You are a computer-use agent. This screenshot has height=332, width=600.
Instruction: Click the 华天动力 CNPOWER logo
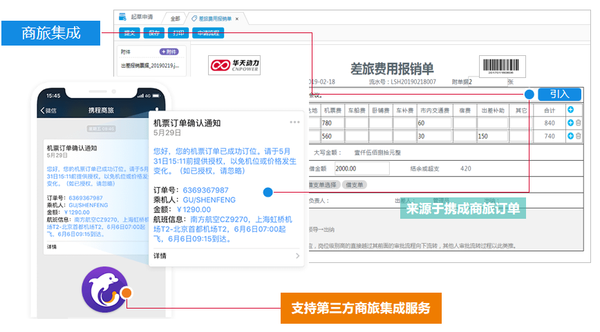tap(234, 66)
